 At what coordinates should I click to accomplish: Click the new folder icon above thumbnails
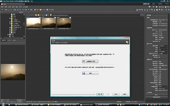coord(36,15)
